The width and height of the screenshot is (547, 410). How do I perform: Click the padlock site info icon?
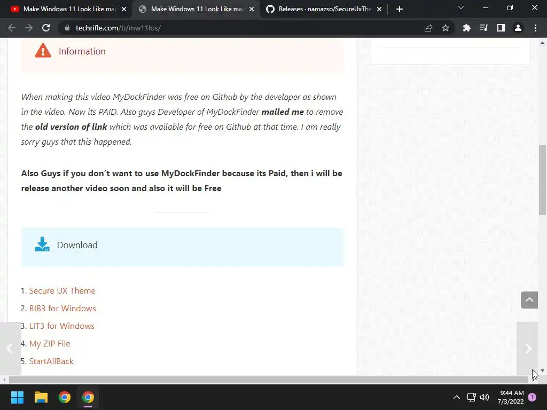[67, 28]
